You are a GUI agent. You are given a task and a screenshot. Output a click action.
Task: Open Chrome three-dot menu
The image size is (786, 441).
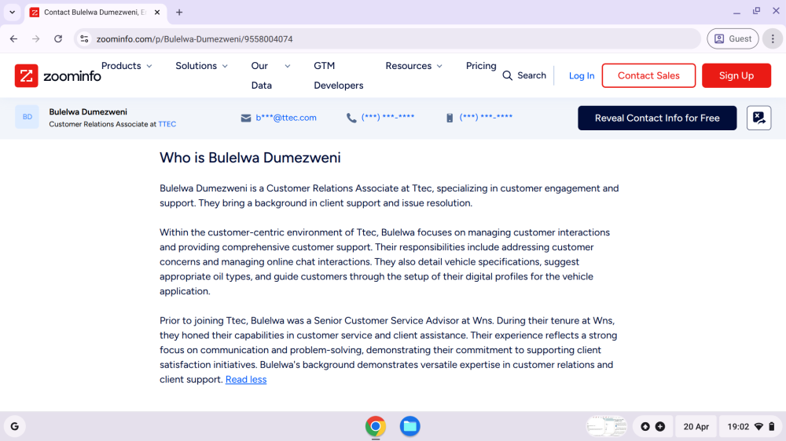click(x=773, y=38)
